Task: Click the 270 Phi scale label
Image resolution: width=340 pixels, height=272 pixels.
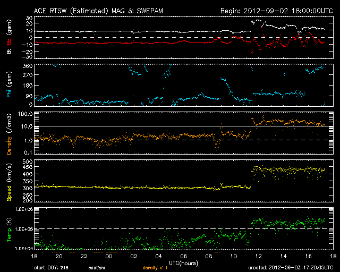Action: pyautogui.click(x=27, y=75)
